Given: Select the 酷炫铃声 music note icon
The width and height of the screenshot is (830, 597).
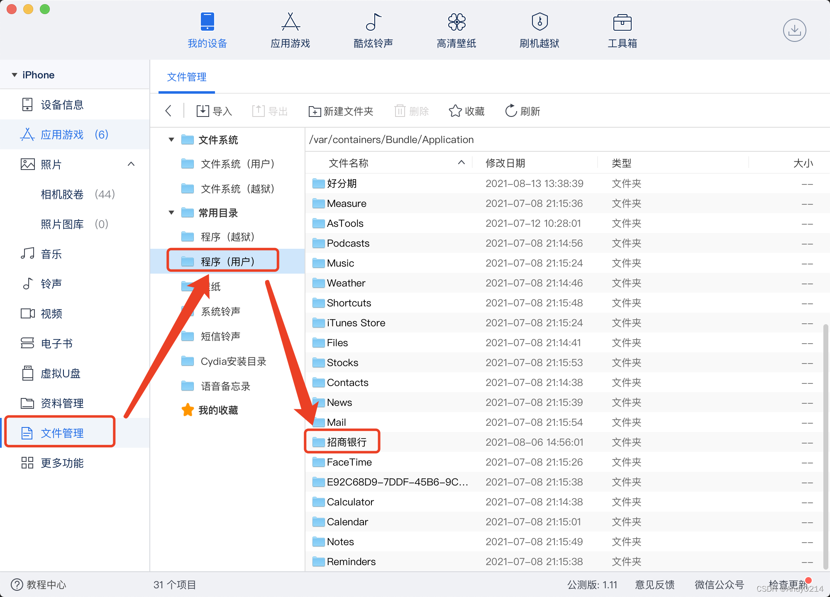Looking at the screenshot, I should coord(373,22).
